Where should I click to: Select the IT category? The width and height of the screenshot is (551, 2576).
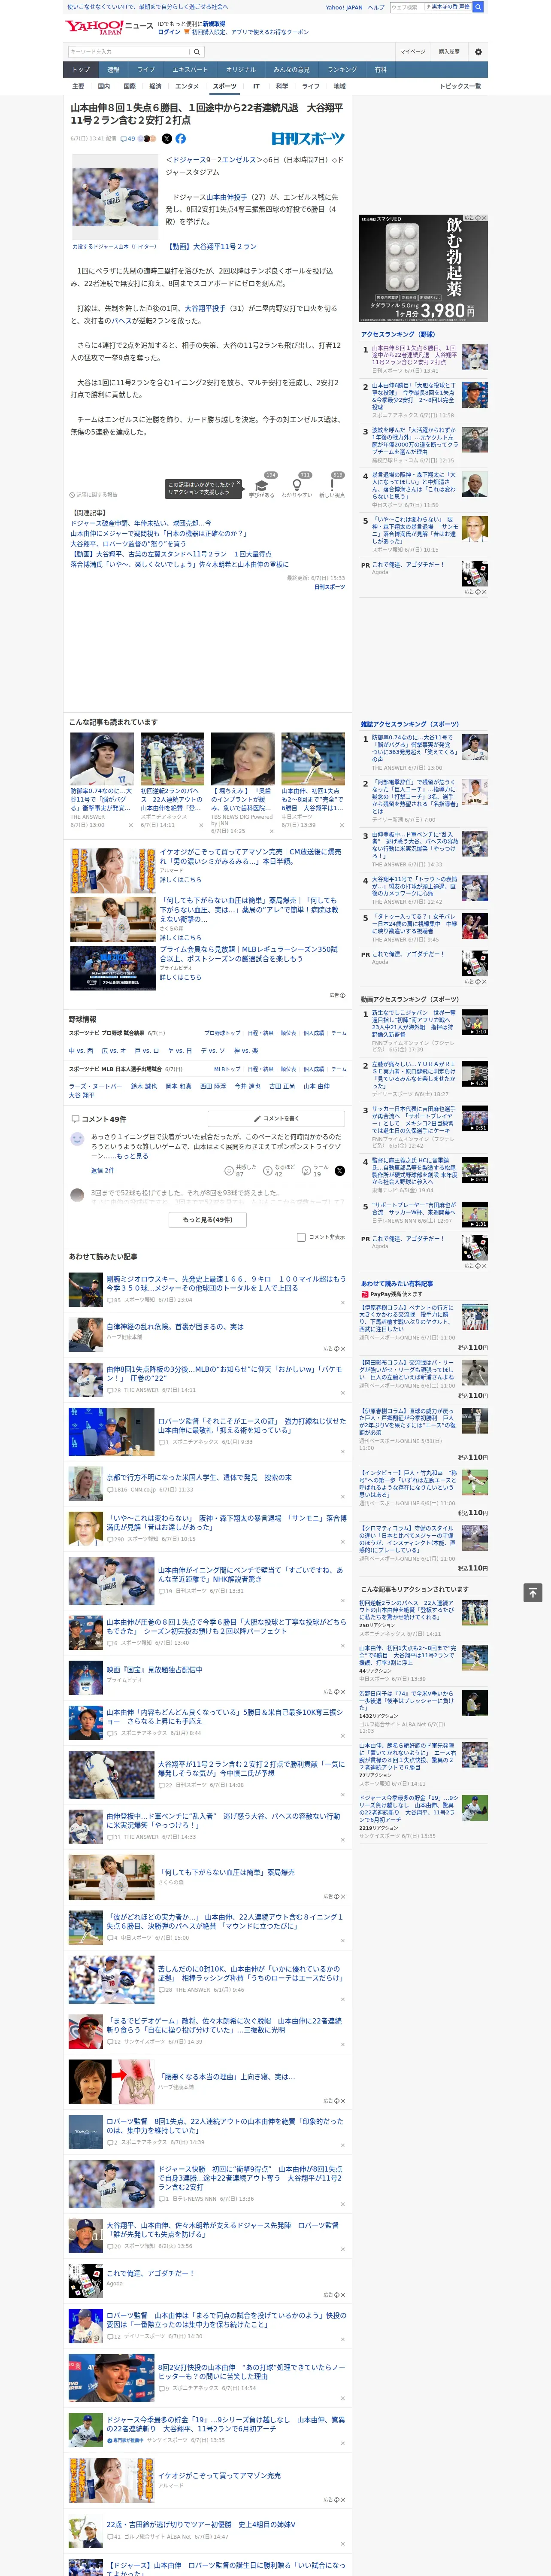click(256, 86)
